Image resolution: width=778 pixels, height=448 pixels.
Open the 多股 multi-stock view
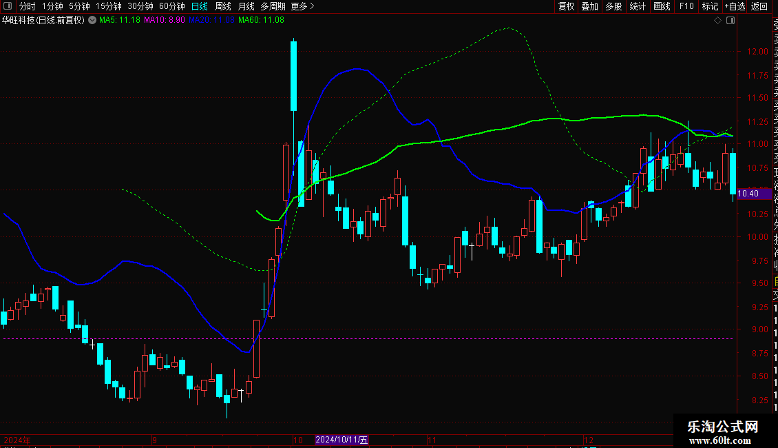tap(613, 6)
